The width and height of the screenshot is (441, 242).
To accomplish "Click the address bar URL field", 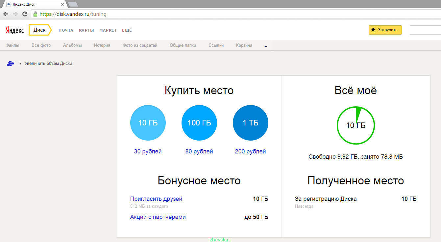I will 235,14.
